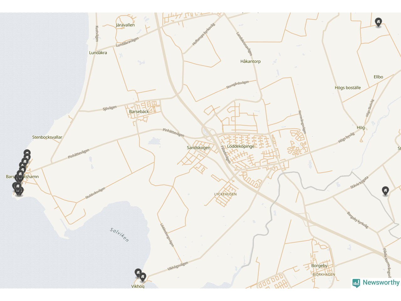401x301 pixels.
Task: Select the Högs boställe label
Action: point(348,88)
